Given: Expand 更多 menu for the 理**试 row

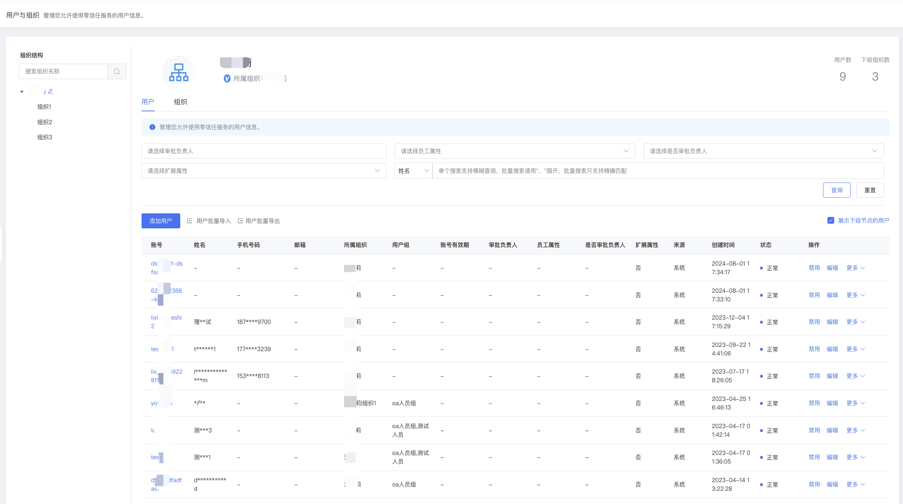Looking at the screenshot, I should coord(855,322).
